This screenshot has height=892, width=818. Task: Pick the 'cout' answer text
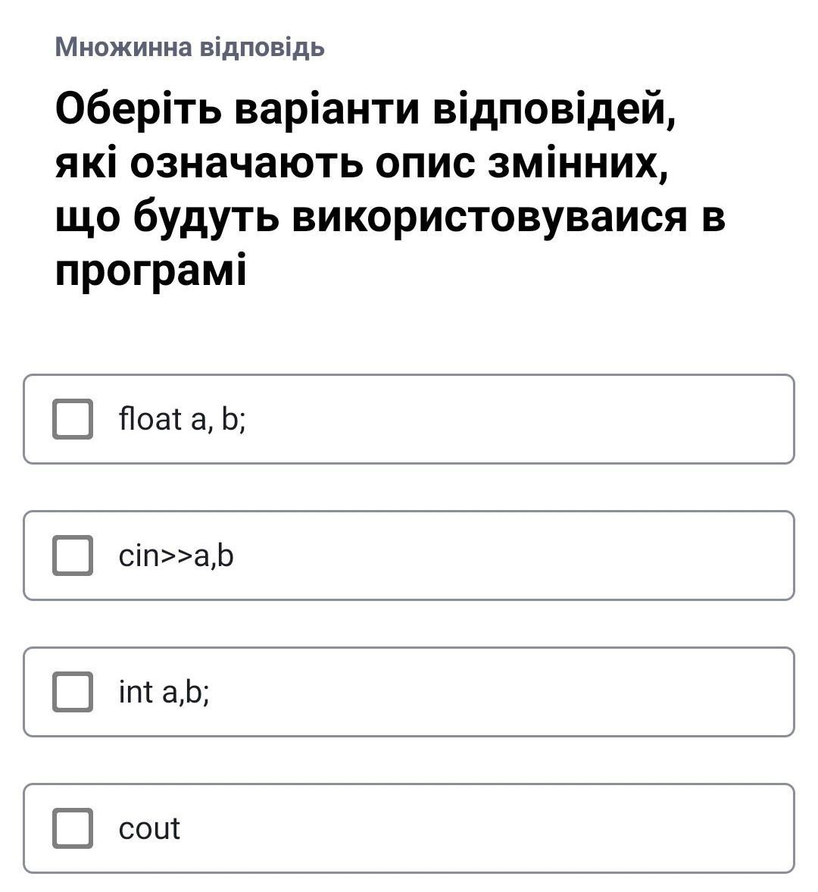(x=149, y=829)
